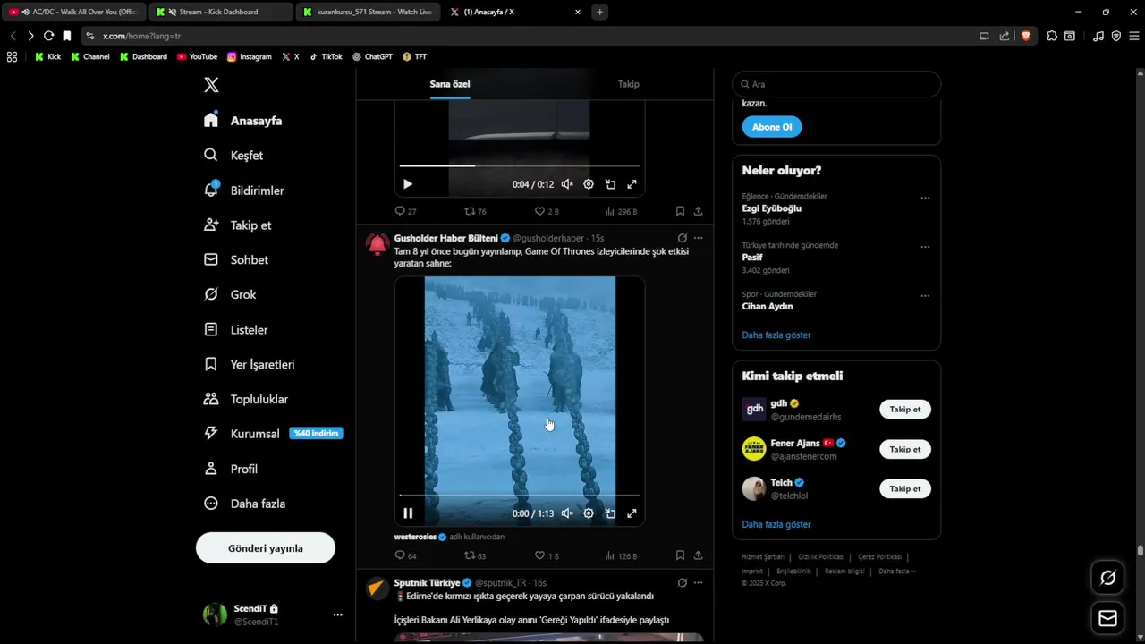1145x644 pixels.
Task: Play the top video at 0:04
Action: [x=408, y=184]
